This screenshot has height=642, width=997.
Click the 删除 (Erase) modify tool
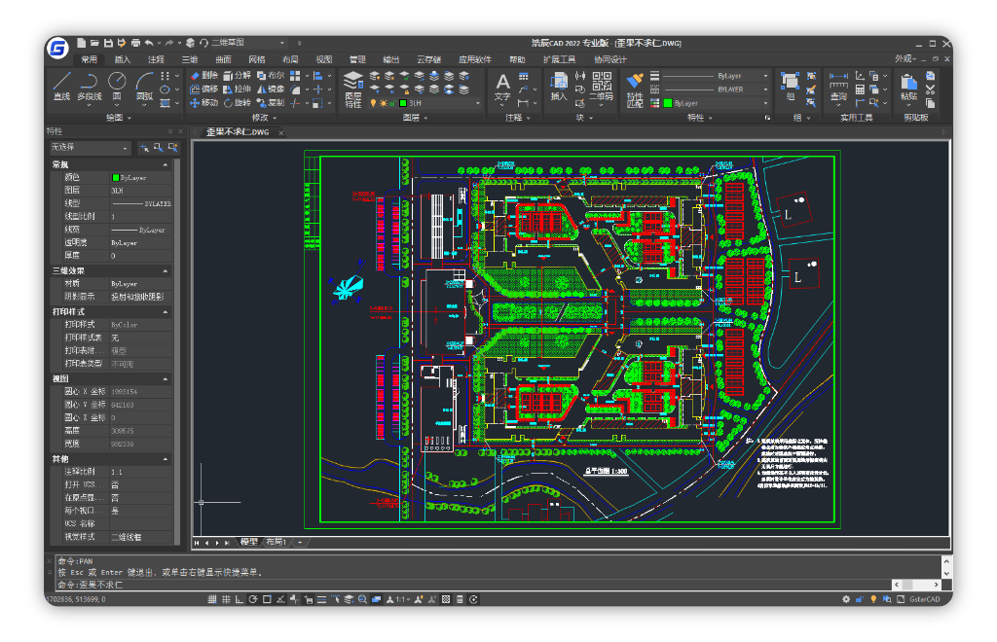(x=204, y=76)
